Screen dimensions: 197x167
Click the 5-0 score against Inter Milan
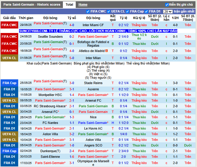click(72, 58)
